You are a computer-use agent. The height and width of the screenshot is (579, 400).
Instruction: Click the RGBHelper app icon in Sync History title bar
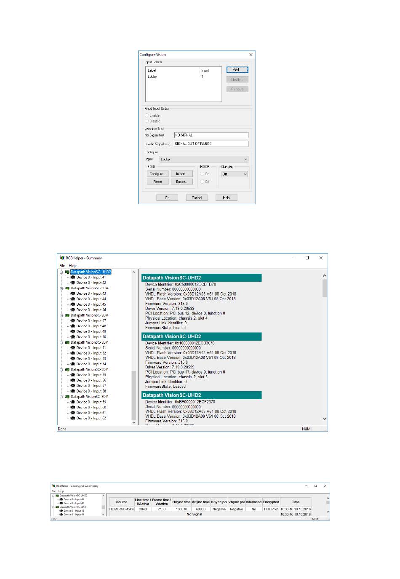[53, 486]
